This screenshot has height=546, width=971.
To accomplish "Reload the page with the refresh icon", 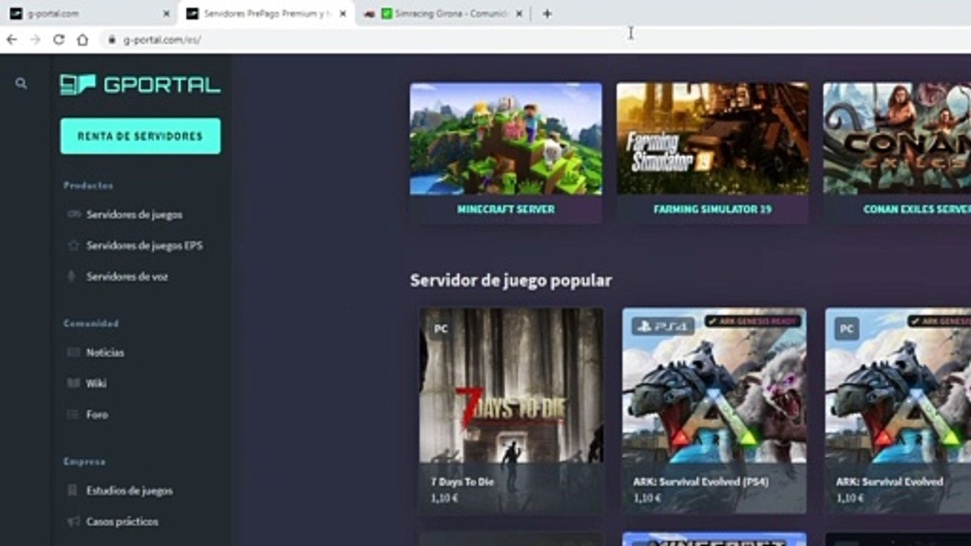I will (x=58, y=39).
